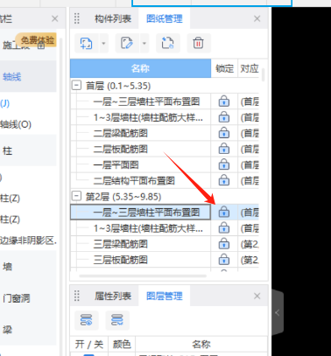Viewport: 331px width, 356px height.
Task: Click the 对应 column header
Action: tap(249, 68)
